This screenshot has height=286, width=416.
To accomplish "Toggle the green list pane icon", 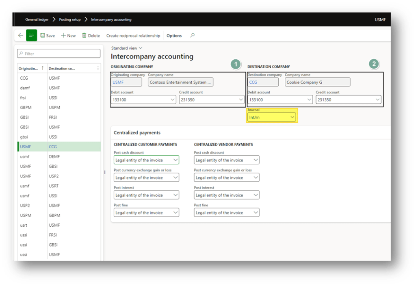I will click(x=31, y=35).
